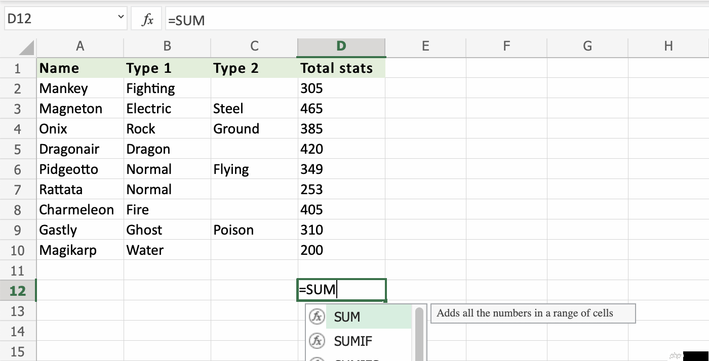
Task: Select column C header
Action: [x=254, y=47]
